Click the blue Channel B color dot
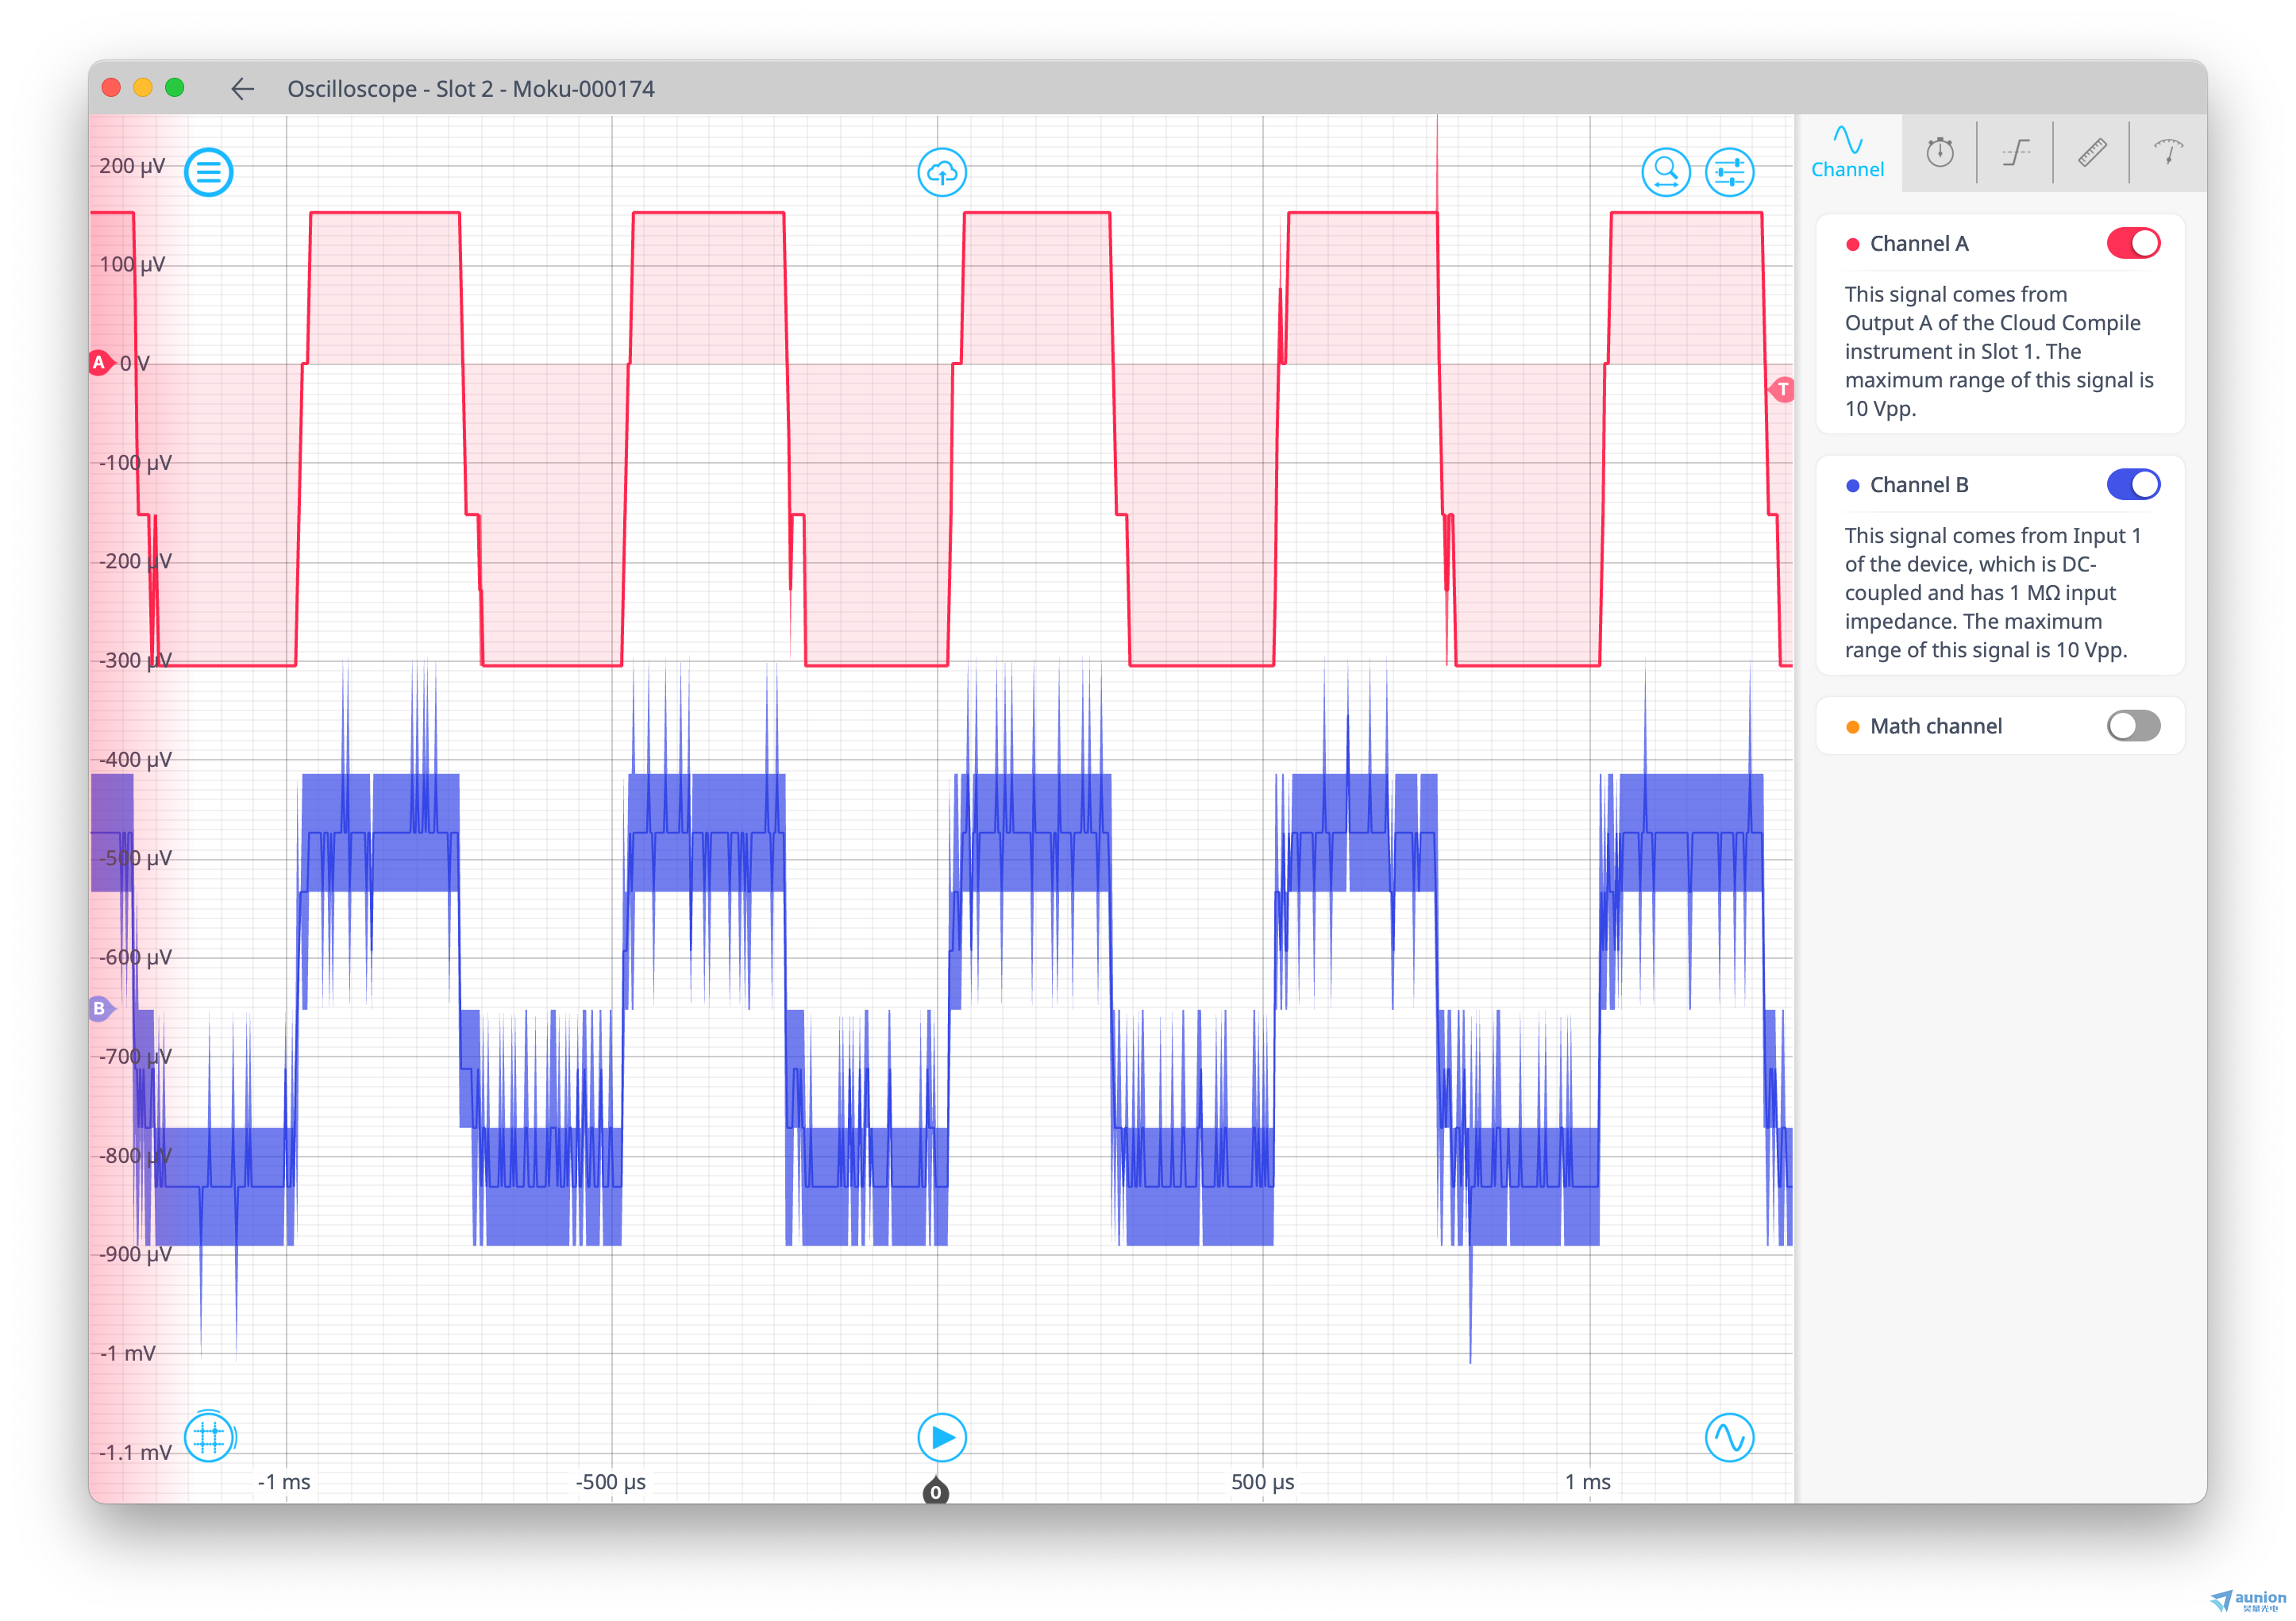The image size is (2296, 1621). click(x=1853, y=486)
